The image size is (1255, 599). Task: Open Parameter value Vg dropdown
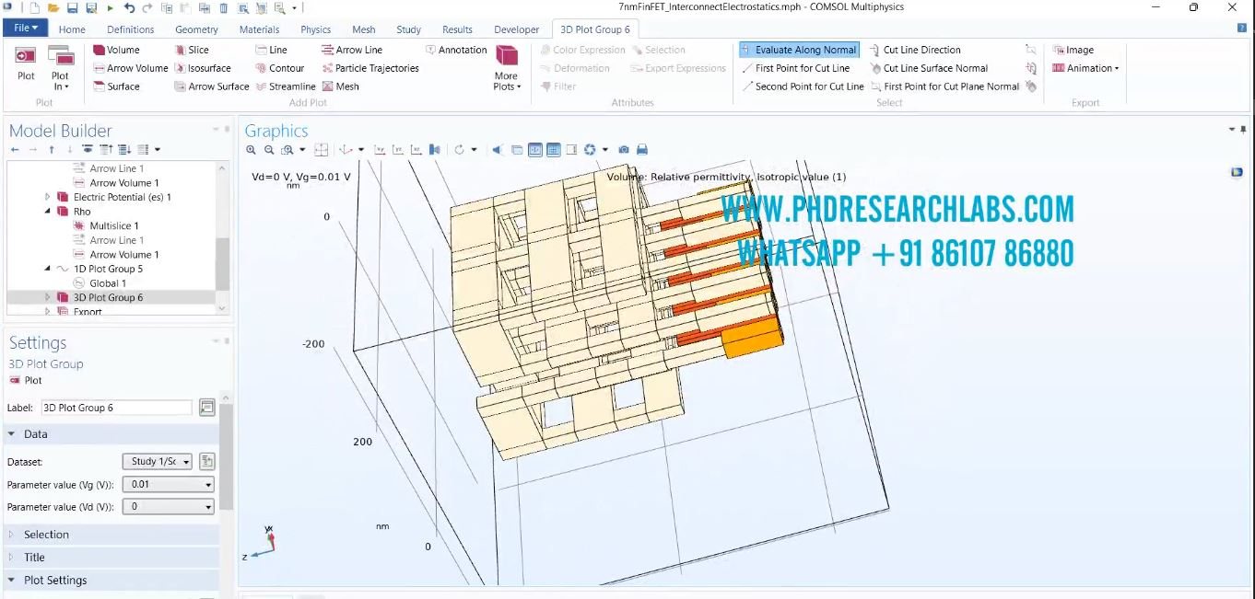tap(168, 484)
